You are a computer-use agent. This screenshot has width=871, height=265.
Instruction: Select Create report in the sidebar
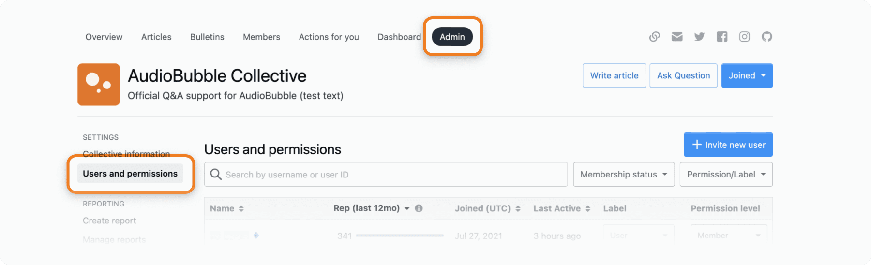[x=109, y=221]
